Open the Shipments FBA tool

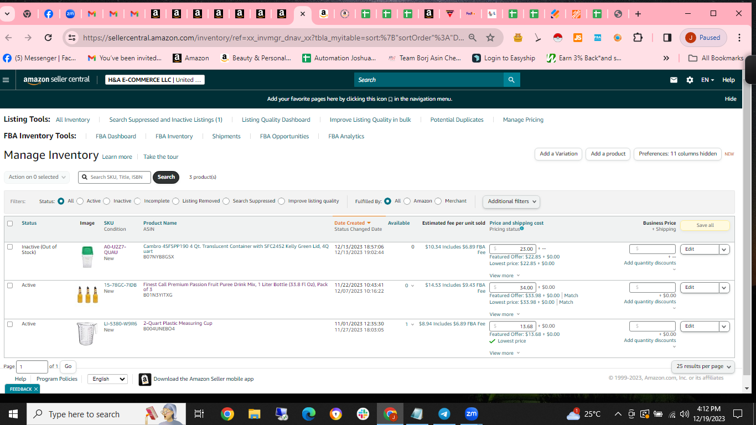(226, 136)
